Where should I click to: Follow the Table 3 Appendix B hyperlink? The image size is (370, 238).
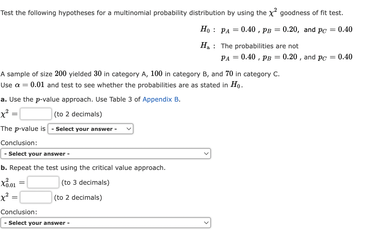(x=160, y=99)
